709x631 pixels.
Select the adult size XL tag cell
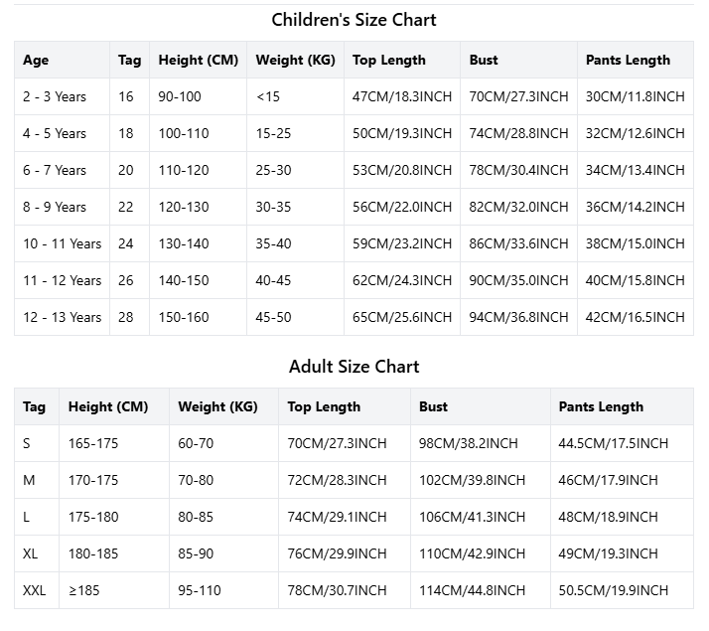[x=31, y=554]
